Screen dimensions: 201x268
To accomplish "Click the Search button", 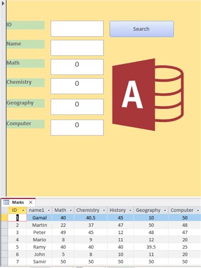I will point(142,29).
